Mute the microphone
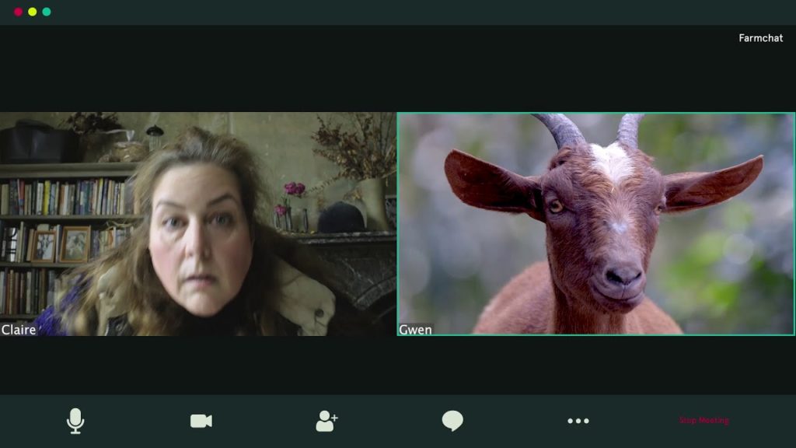 pos(75,421)
